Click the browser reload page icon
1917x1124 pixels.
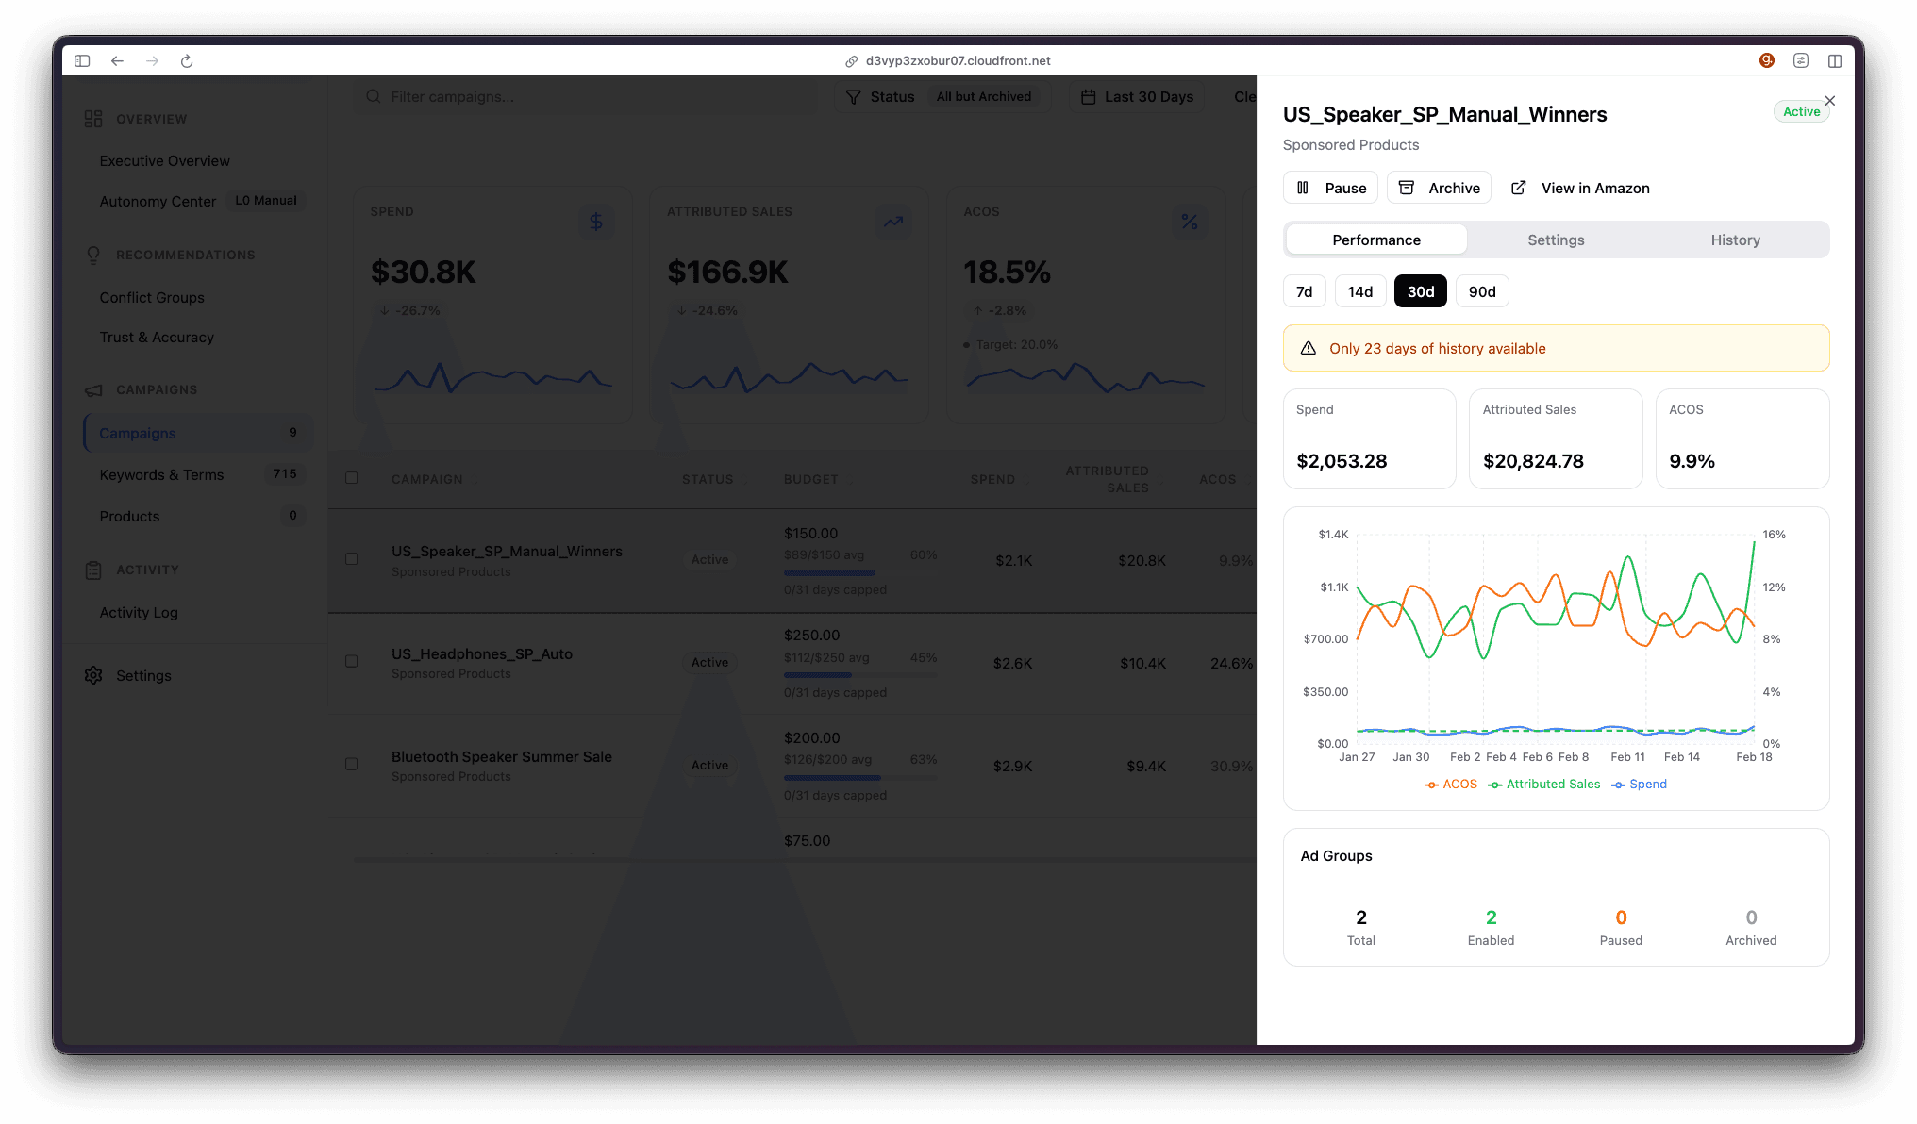click(x=187, y=61)
